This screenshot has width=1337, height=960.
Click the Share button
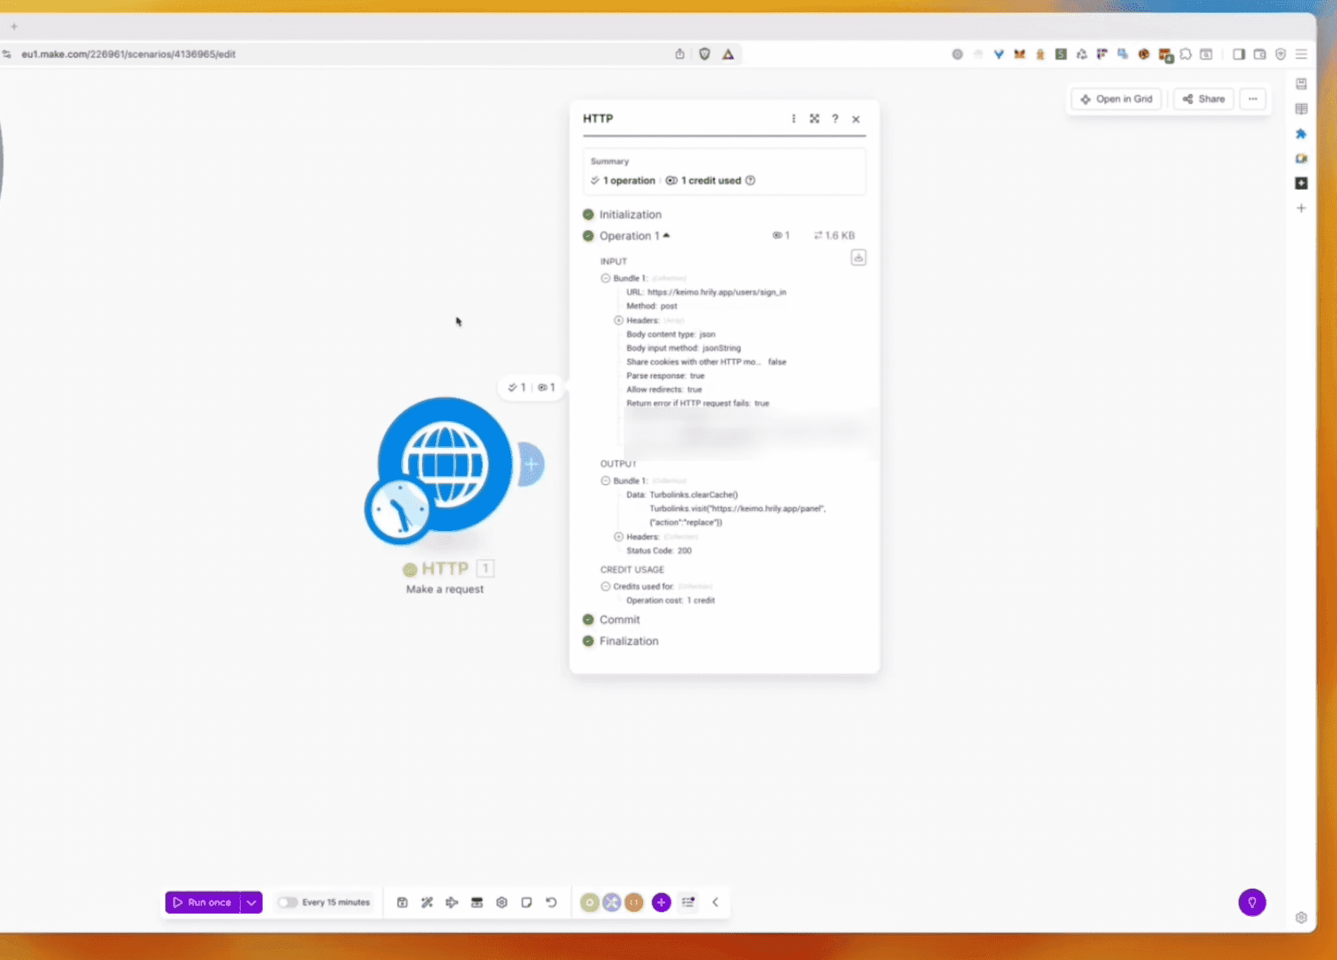pyautogui.click(x=1203, y=99)
